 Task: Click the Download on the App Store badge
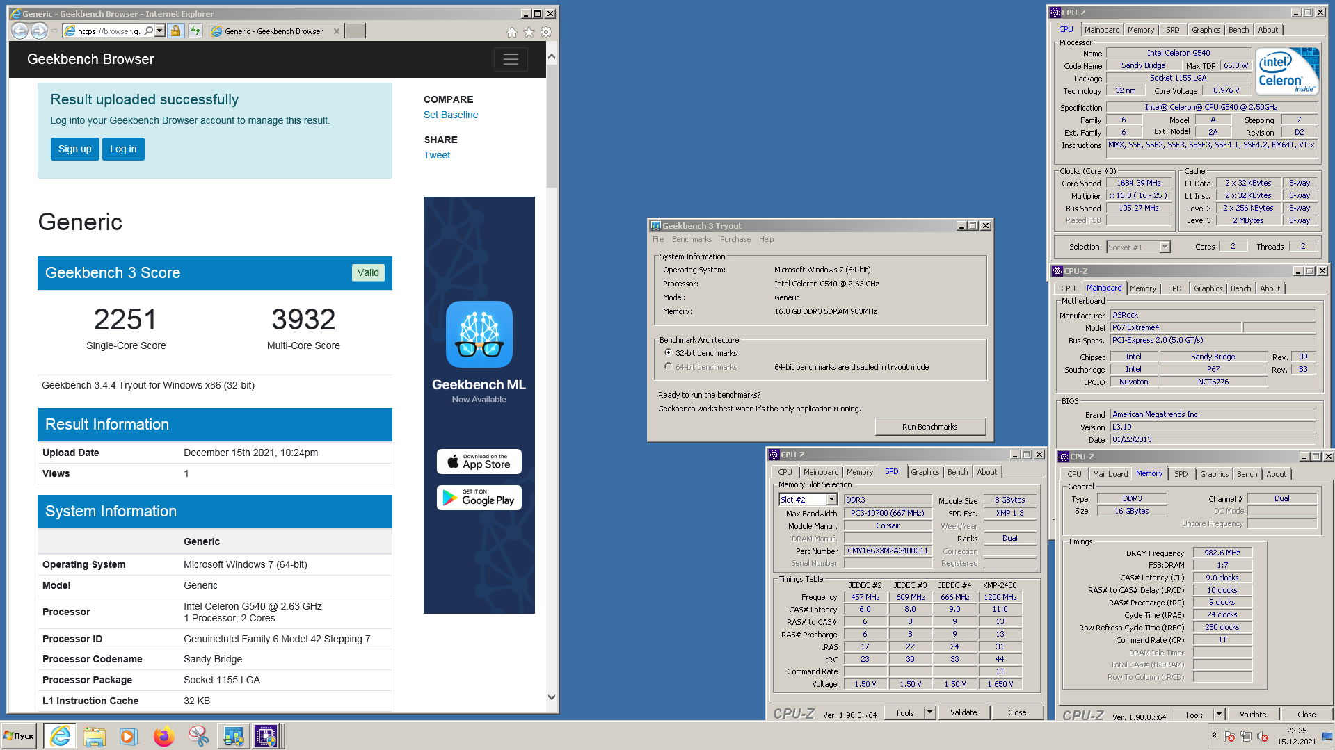479,462
